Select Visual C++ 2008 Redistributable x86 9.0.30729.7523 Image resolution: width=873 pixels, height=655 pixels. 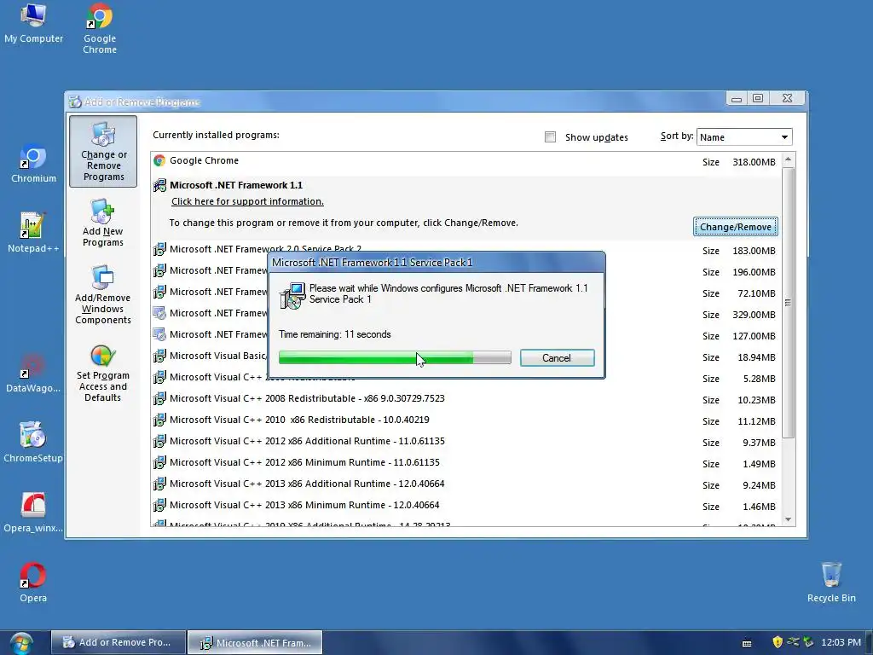(x=466, y=399)
